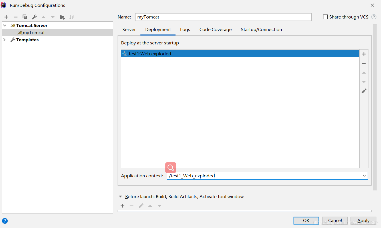Move configuration down in left toolbar
The width and height of the screenshot is (381, 228).
53,17
